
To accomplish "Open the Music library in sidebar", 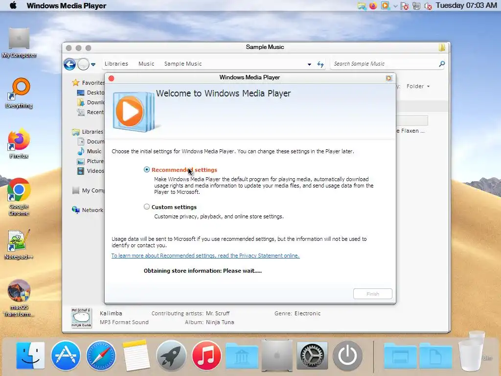I will tap(90, 151).
